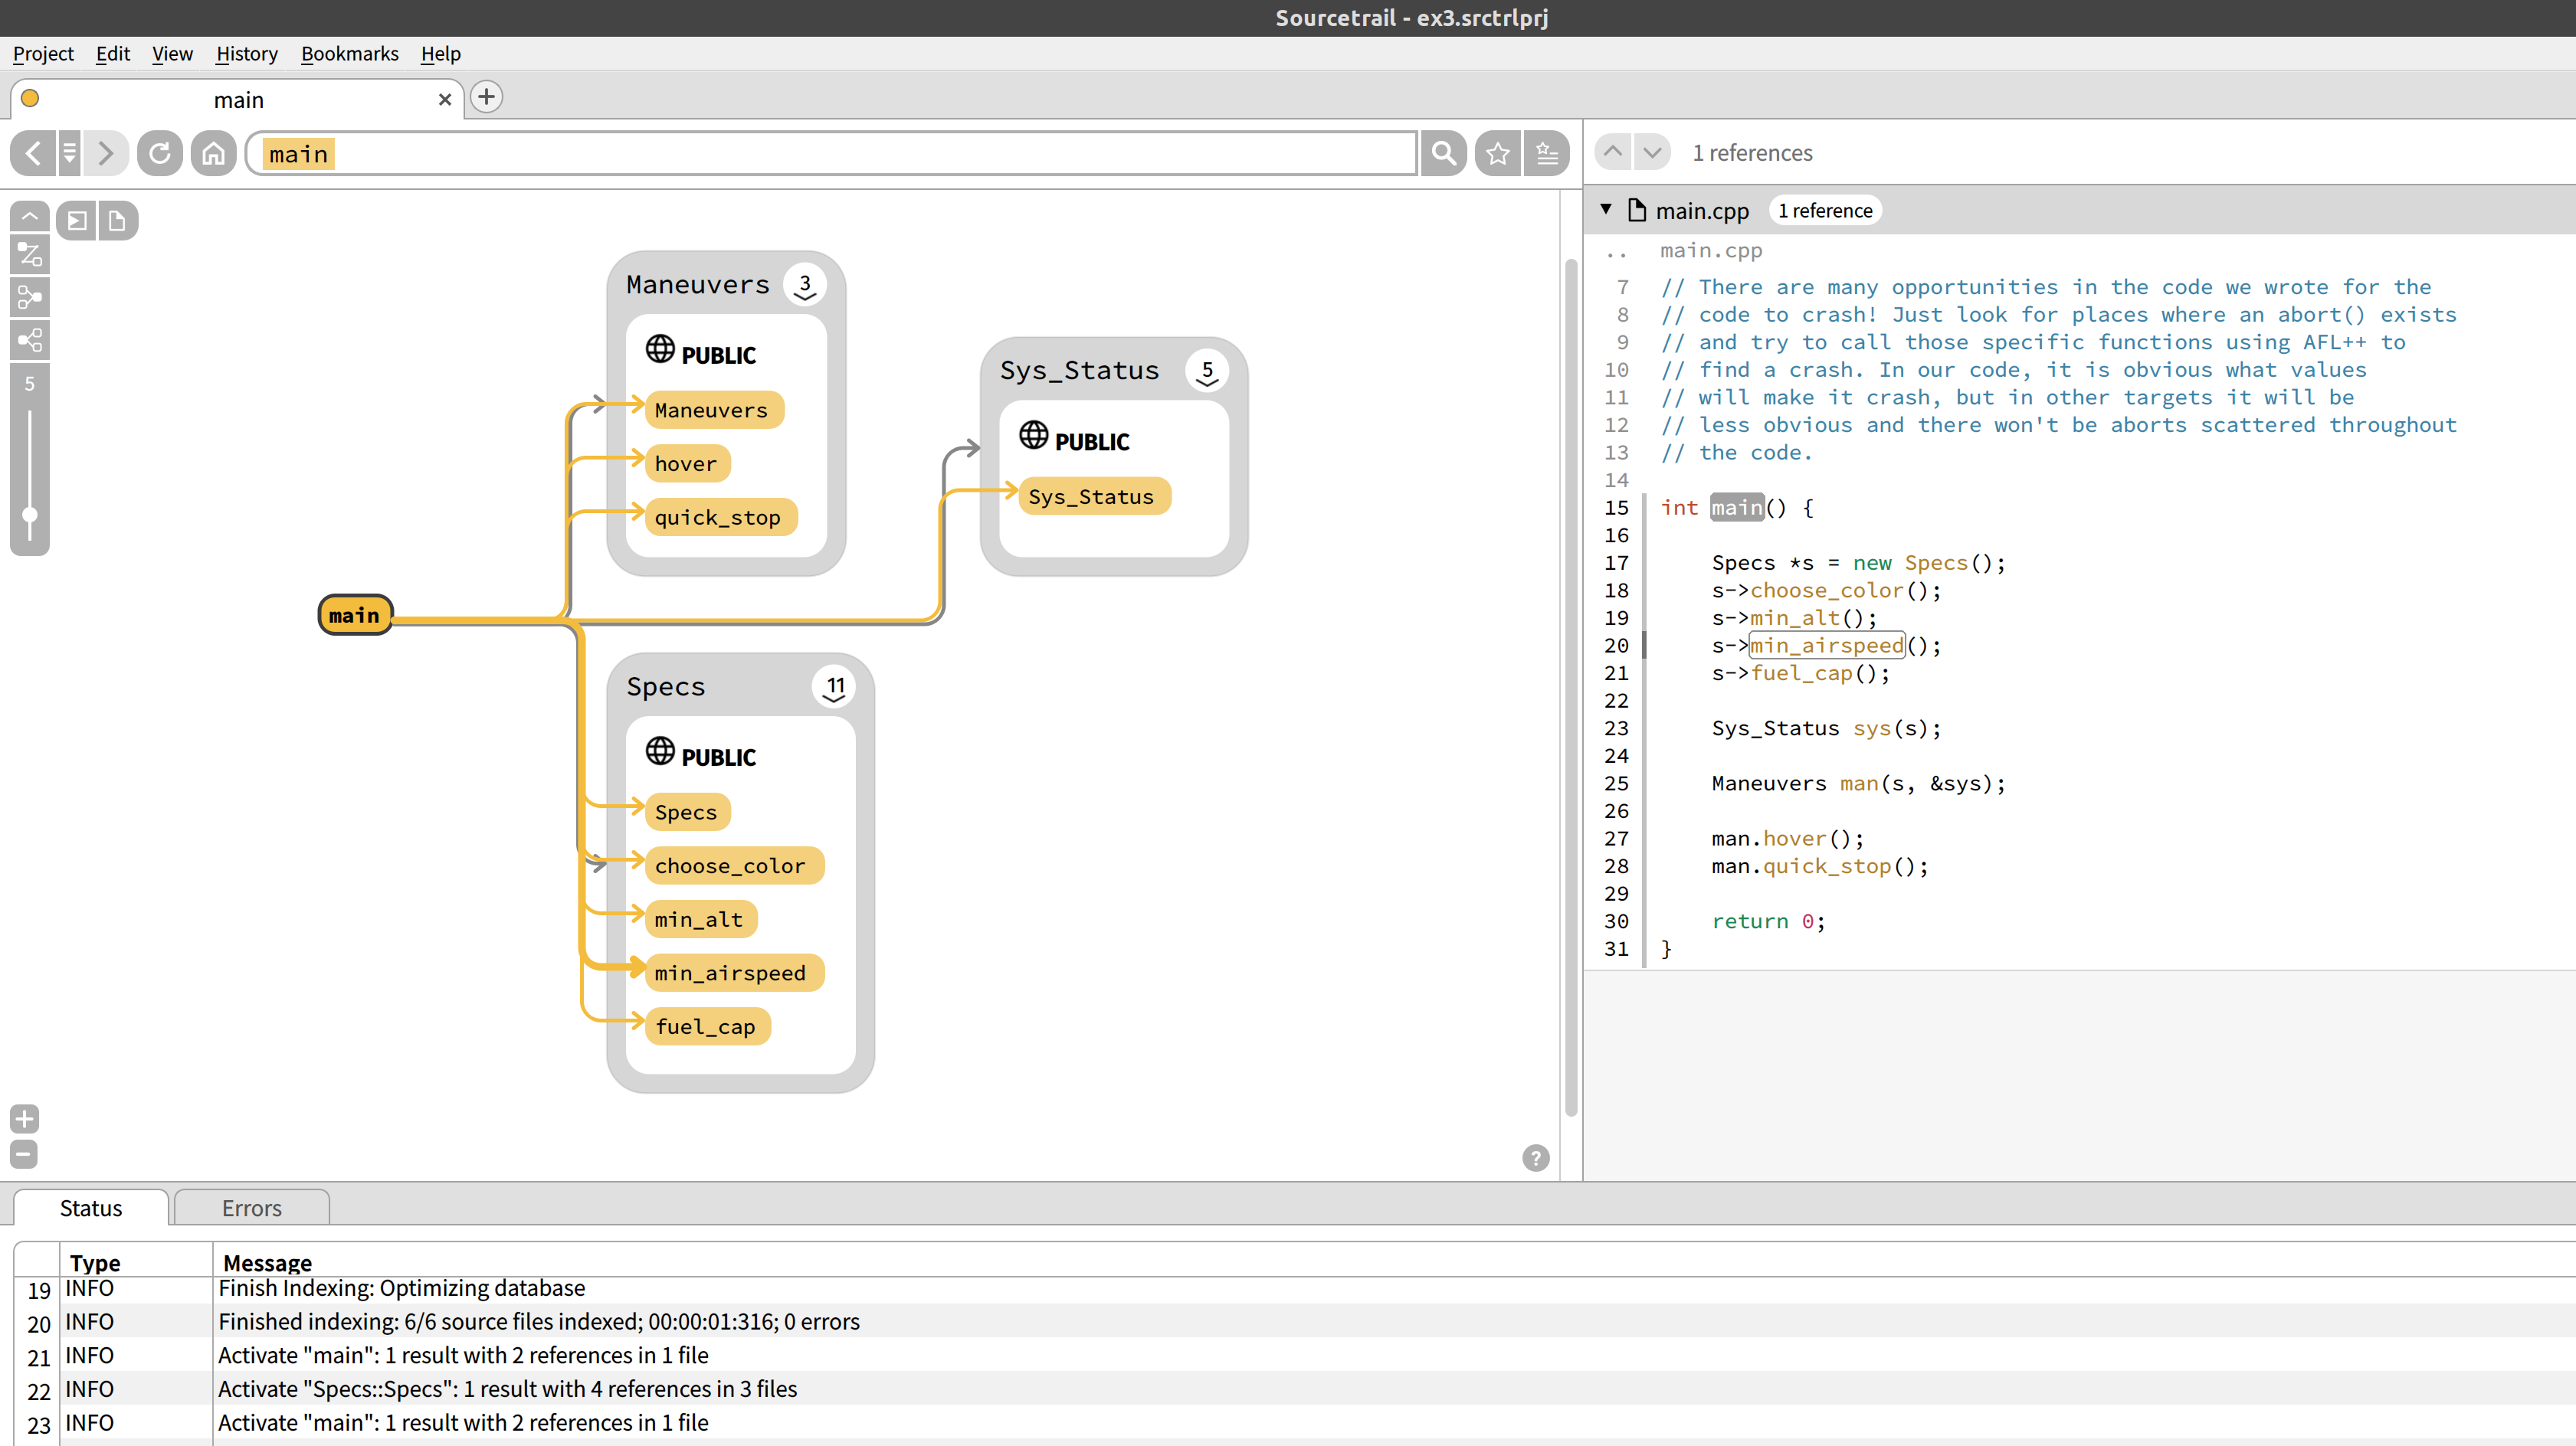
Task: Toggle the hover node in Maneuvers
Action: click(686, 463)
